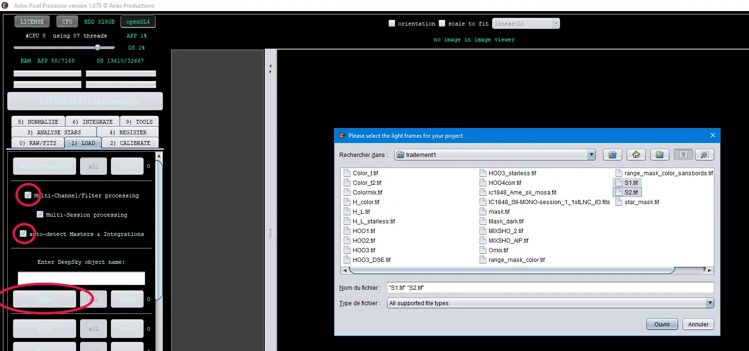Open the Type de fichier dropdown

click(550, 303)
